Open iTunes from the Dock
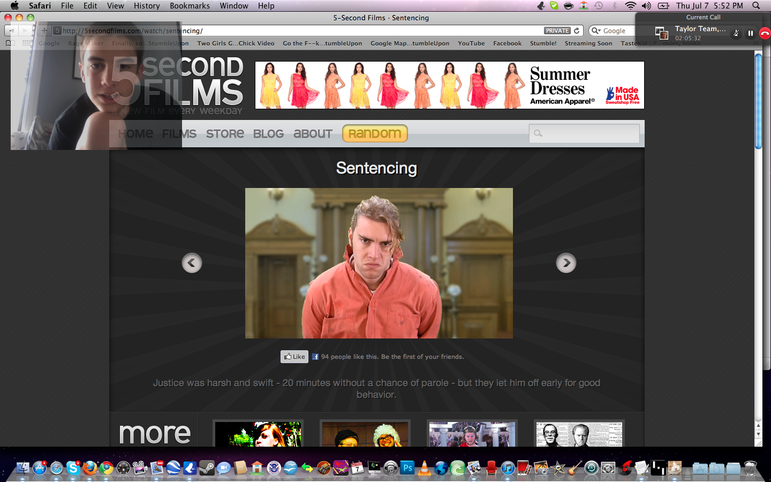The image size is (771, 482). point(508,468)
